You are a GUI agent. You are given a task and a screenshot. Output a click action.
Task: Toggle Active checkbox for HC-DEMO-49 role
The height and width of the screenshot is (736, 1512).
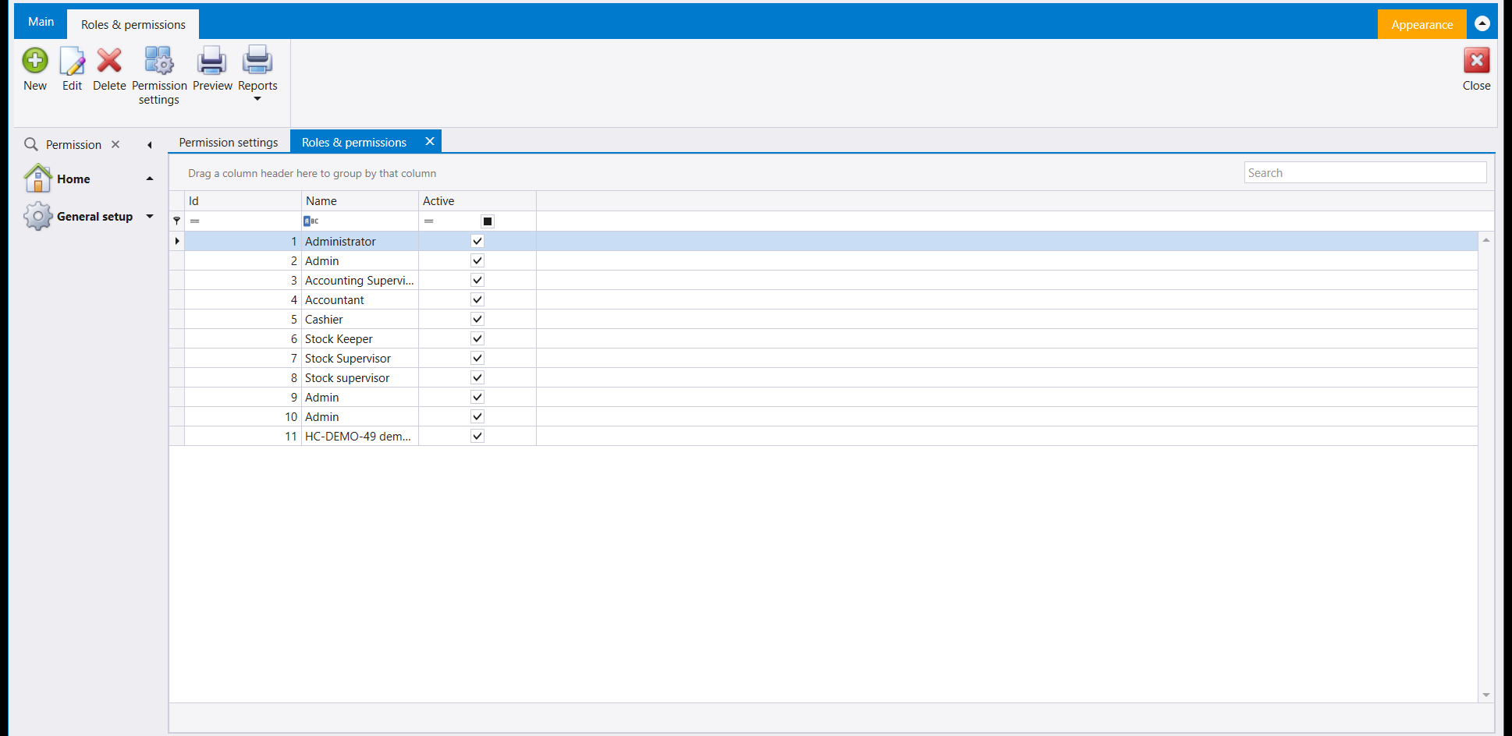pos(477,436)
